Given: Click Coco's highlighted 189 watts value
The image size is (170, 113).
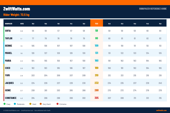Looking at the screenshot, I should [97, 68].
